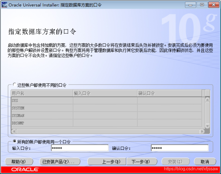Proceed with 下一步(N) button
The image size is (221, 174).
[142, 162]
